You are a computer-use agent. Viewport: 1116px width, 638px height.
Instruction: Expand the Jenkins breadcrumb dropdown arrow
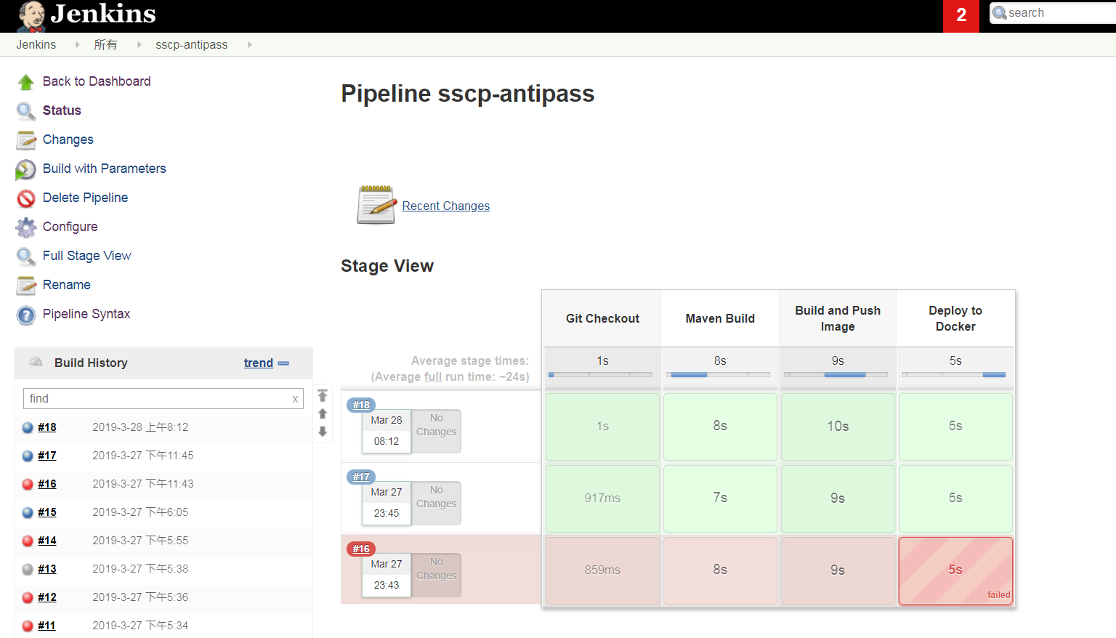pyautogui.click(x=78, y=45)
